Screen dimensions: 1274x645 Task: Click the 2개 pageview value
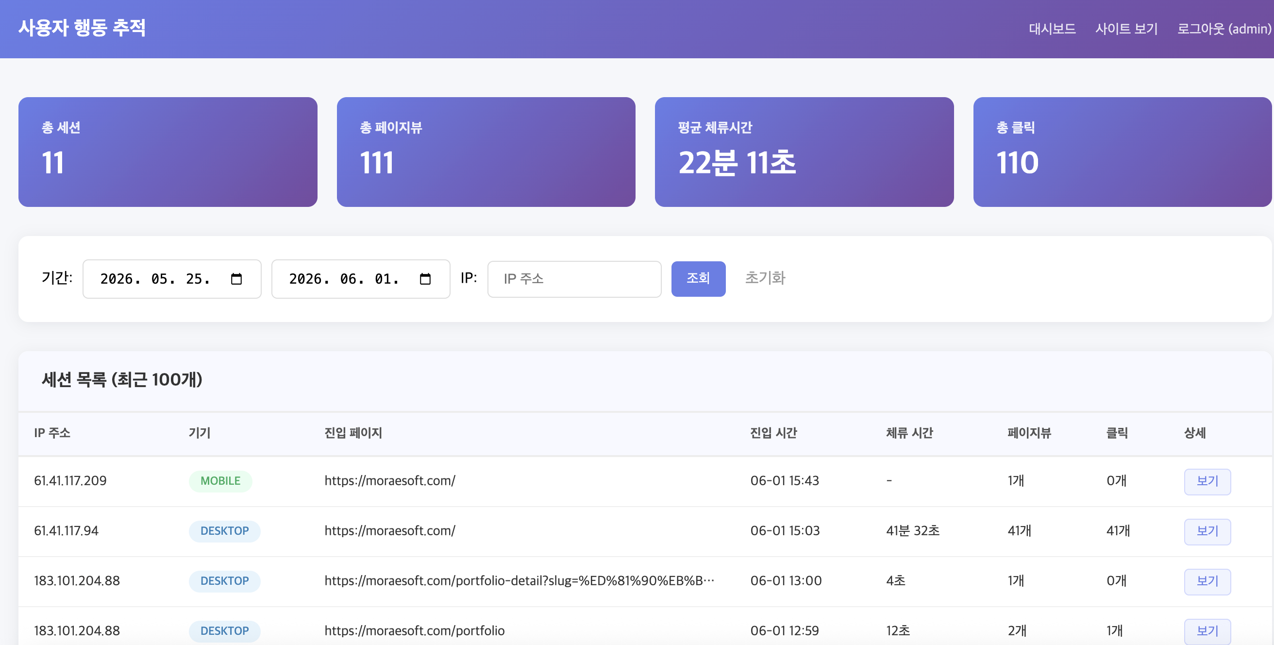pyautogui.click(x=1017, y=630)
